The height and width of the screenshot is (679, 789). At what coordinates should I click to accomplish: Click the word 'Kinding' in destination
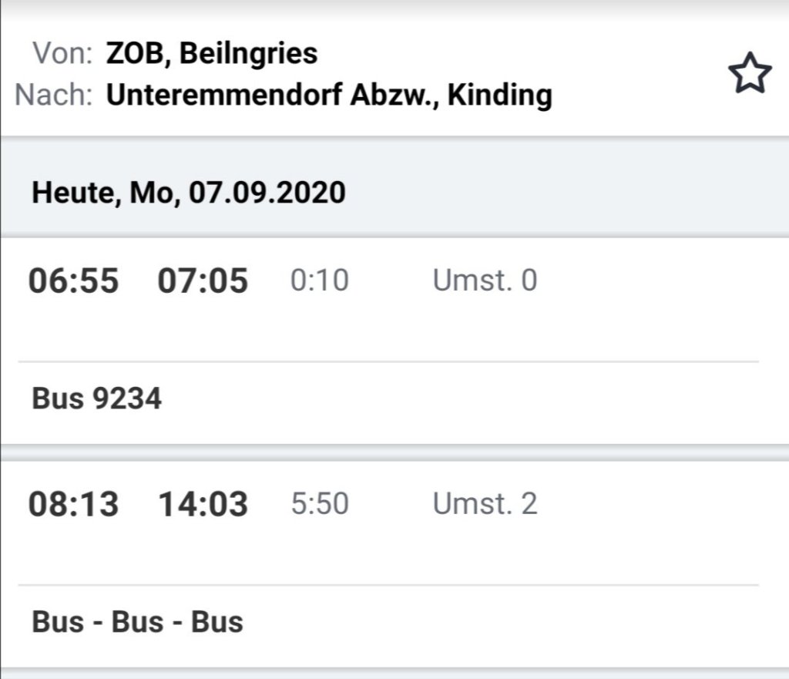tap(499, 95)
